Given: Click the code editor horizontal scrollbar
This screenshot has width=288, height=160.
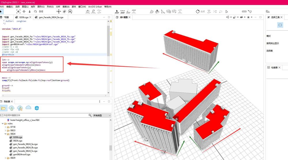Looking at the screenshot, I should (x=54, y=96).
